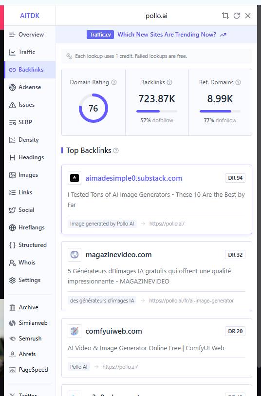Viewport: 261px width, 396px height.
Task: Open aimadesimple0.substack.com backlink
Action: (x=134, y=178)
